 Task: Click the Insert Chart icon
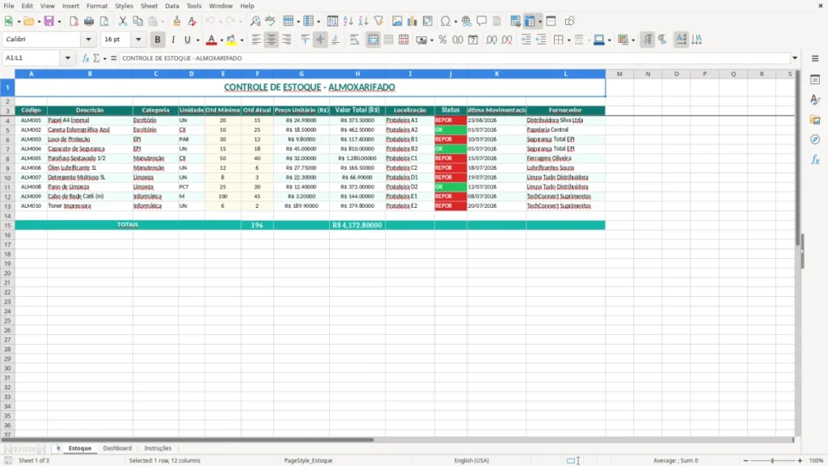point(412,21)
